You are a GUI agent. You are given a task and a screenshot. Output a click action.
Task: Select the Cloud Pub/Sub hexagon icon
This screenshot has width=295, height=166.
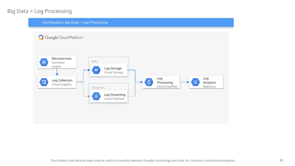[x=96, y=96]
